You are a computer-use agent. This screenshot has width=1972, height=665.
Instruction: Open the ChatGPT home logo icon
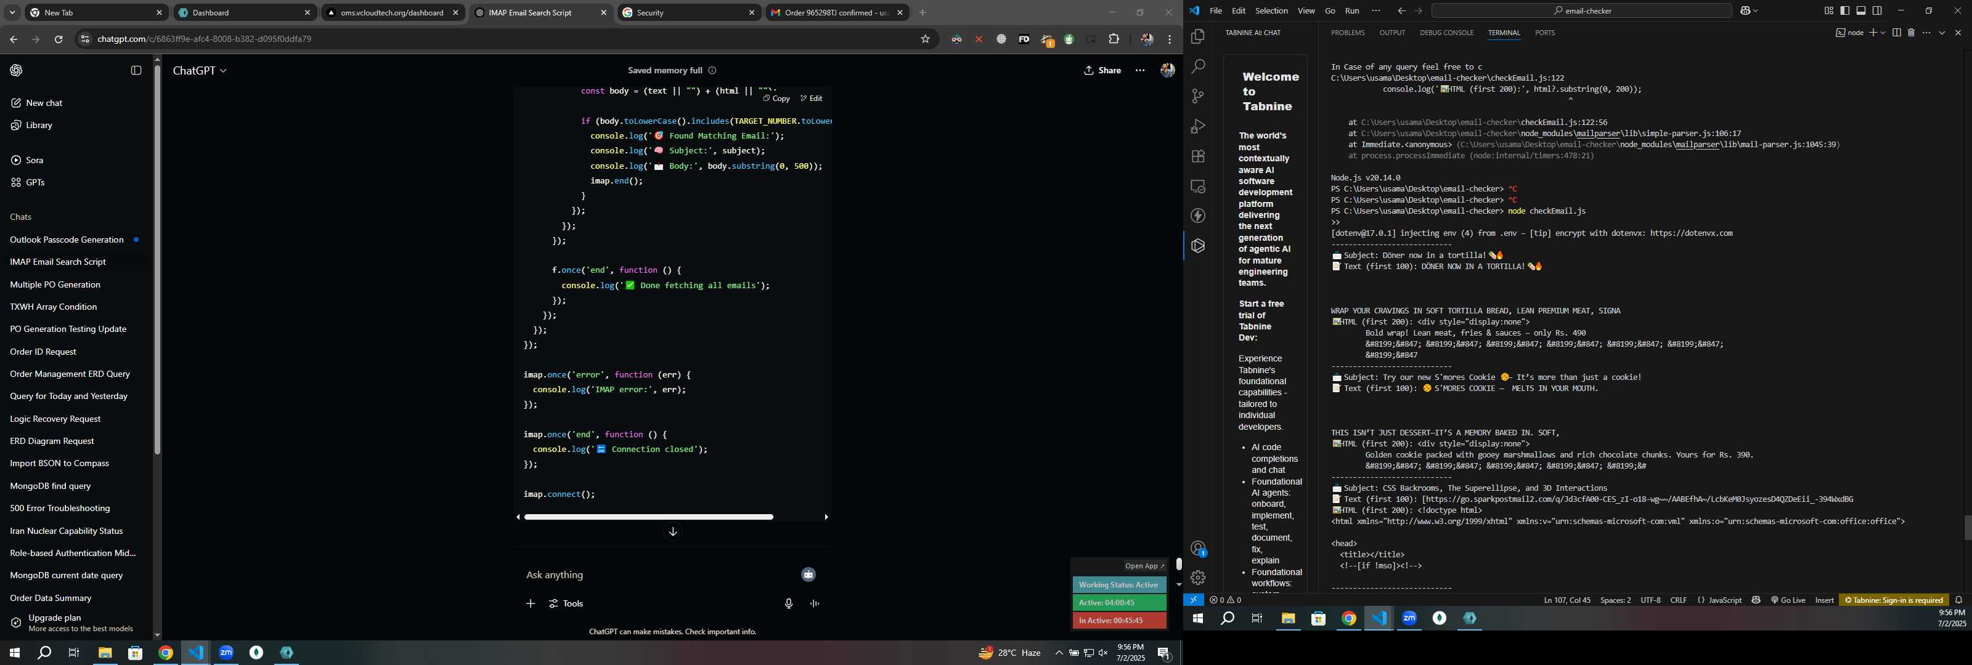click(x=16, y=70)
